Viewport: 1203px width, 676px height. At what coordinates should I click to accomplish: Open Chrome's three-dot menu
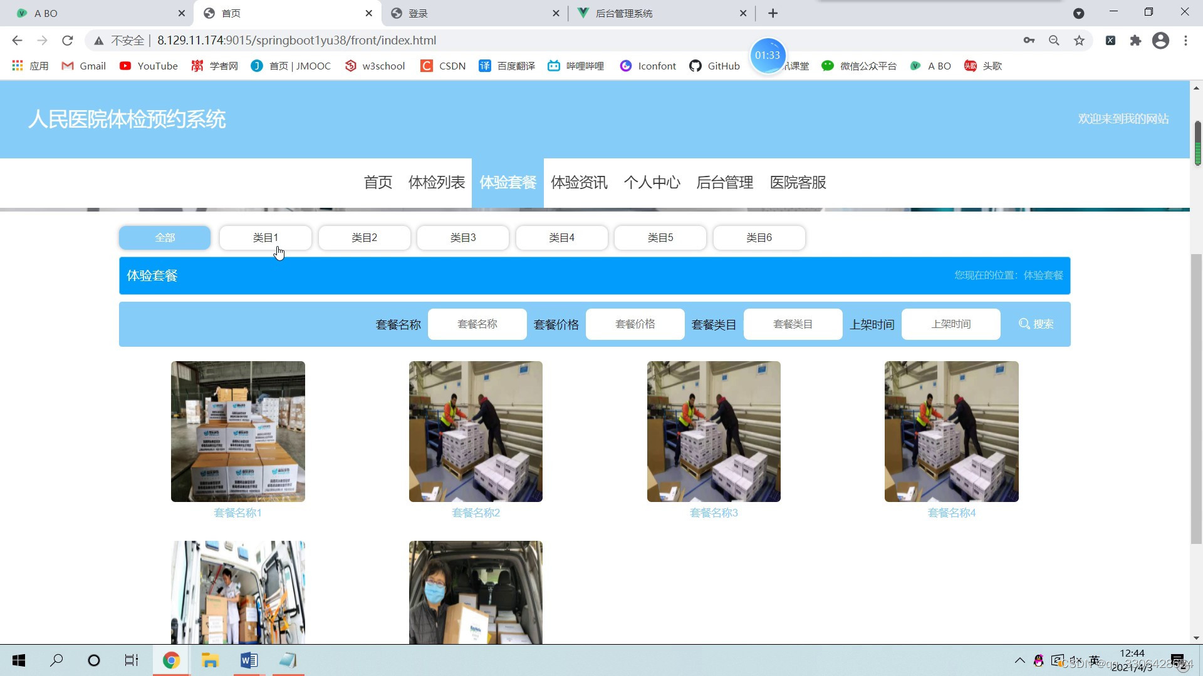tap(1185, 40)
